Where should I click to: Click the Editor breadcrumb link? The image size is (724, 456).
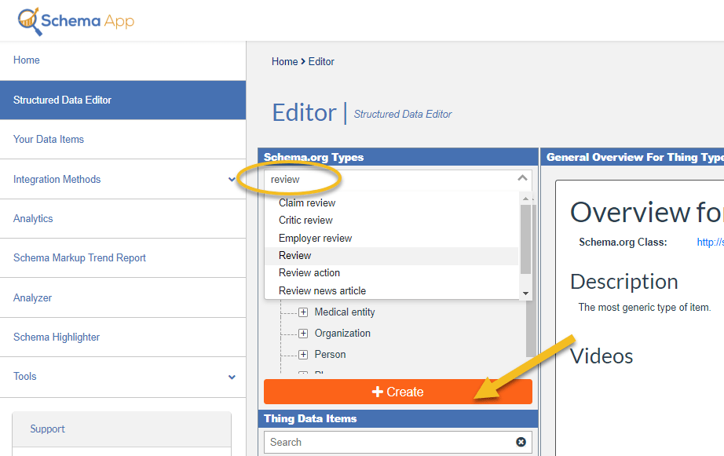click(x=321, y=62)
